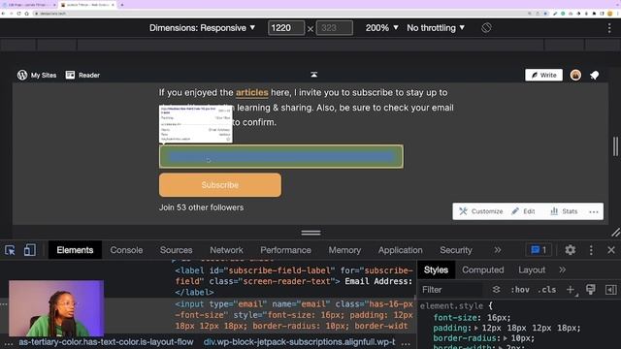Select the input type="email" DOM node

pos(294,315)
